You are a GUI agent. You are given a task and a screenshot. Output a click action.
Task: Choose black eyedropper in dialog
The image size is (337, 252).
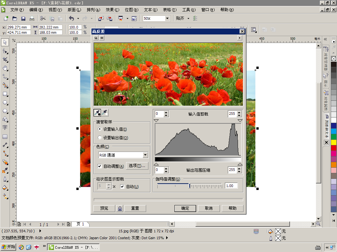(97, 113)
